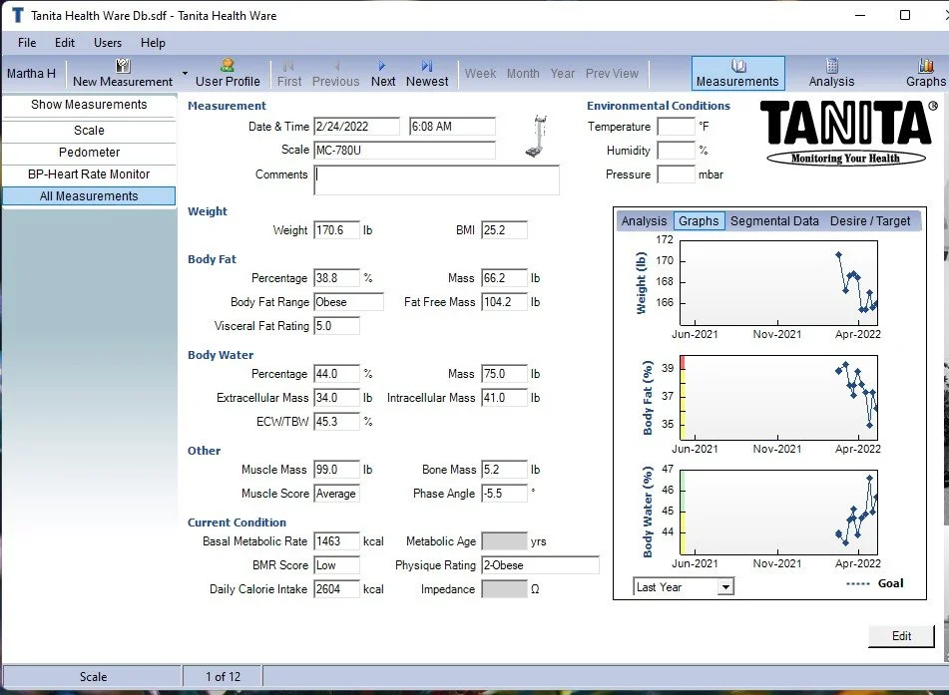Click the Extracellular Mass field 34.0
The image size is (949, 695).
(x=336, y=398)
